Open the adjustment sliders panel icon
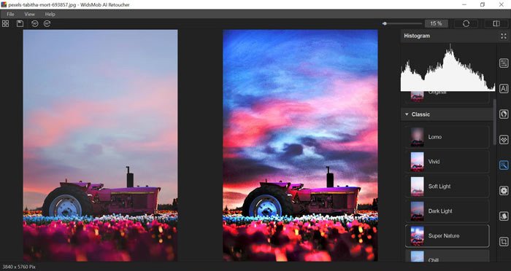The width and height of the screenshot is (511, 271). pyautogui.click(x=504, y=63)
